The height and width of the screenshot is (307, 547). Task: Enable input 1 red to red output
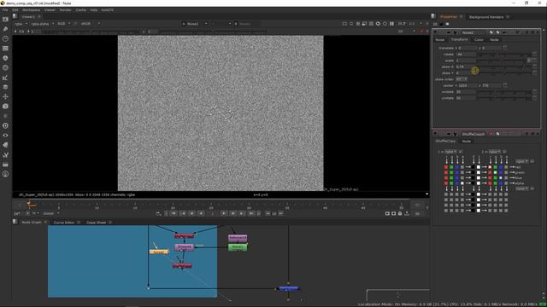coord(446,167)
